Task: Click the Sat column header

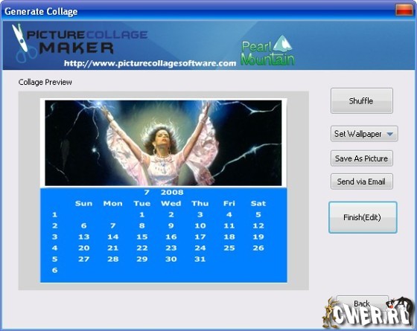Action: 258,204
